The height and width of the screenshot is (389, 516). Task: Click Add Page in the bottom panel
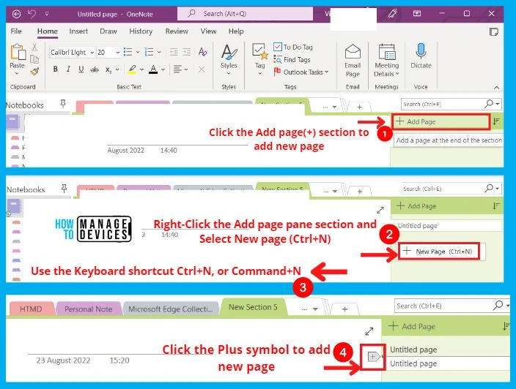(413, 326)
